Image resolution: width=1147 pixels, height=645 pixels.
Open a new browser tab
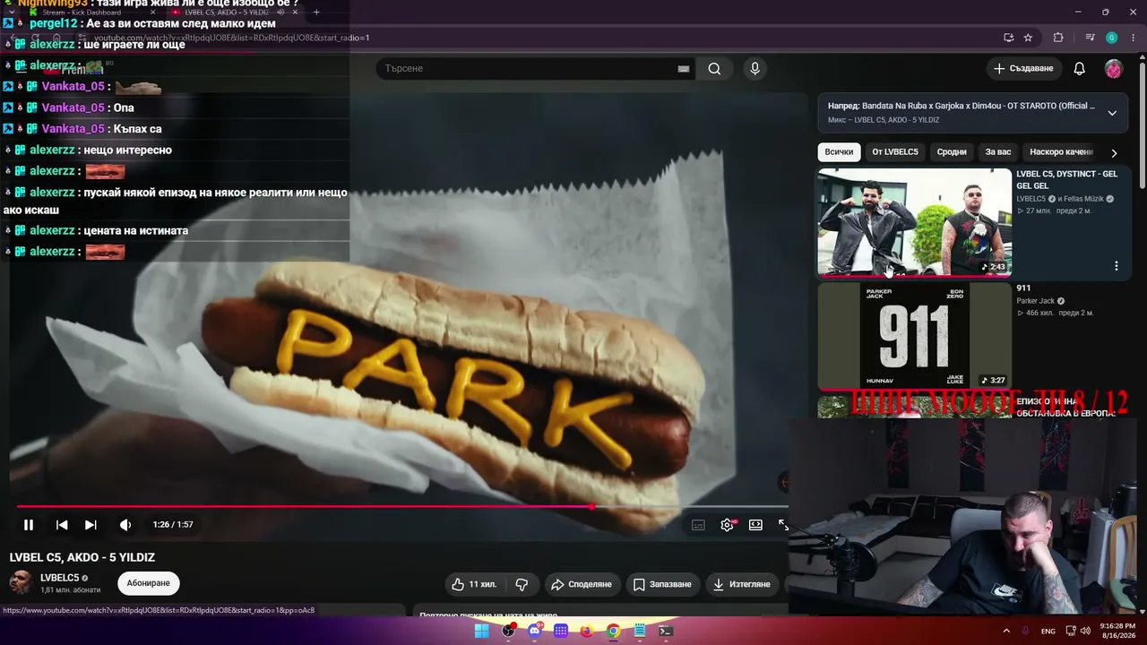pos(316,13)
